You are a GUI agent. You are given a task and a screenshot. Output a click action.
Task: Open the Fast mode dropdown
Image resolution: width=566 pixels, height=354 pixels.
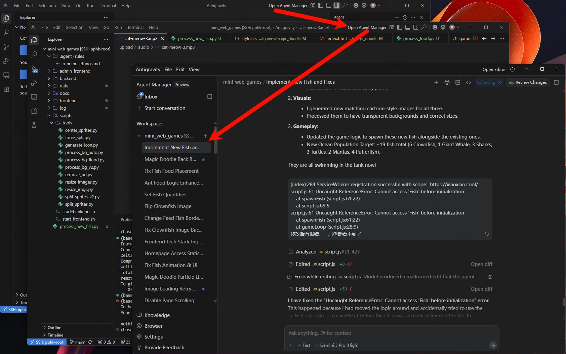tap(304, 345)
